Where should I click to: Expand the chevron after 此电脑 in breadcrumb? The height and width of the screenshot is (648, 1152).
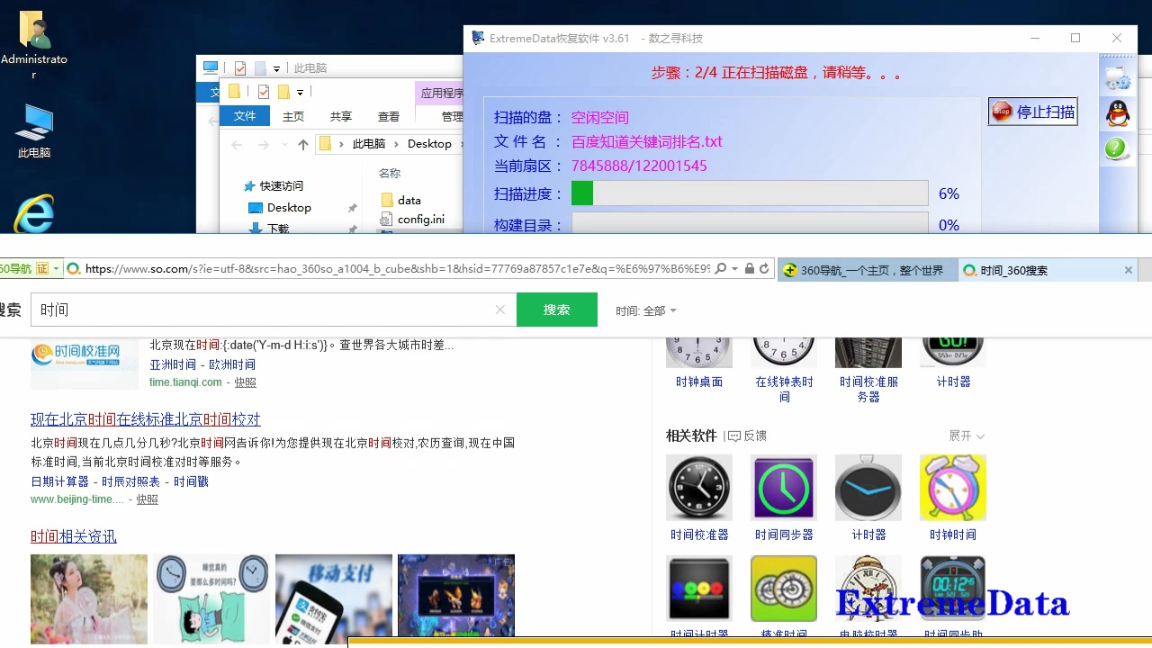(x=396, y=144)
